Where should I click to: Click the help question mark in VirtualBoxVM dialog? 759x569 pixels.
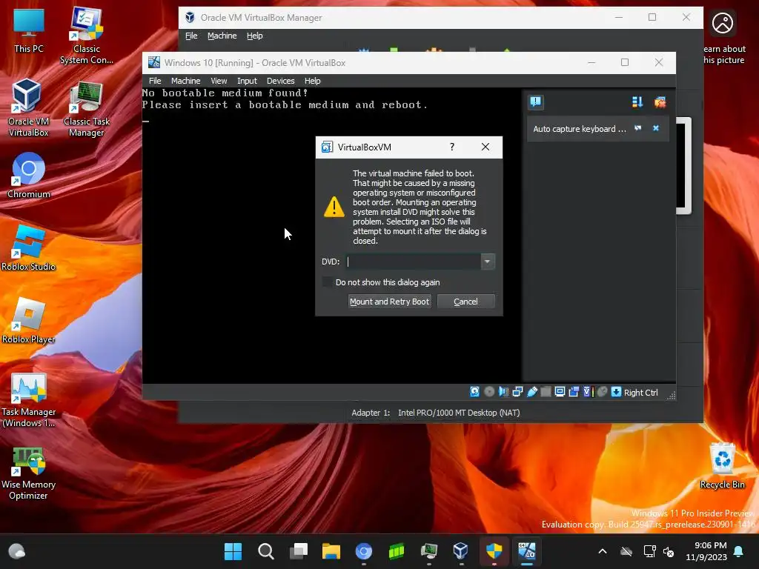pyautogui.click(x=451, y=147)
